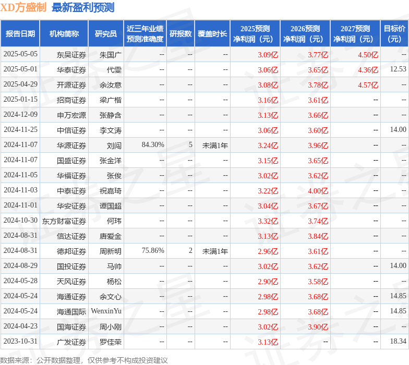Screen dimensions: 409x365
Task: Click 4.00亿 in the 2026 forecast column
Action: (318, 191)
